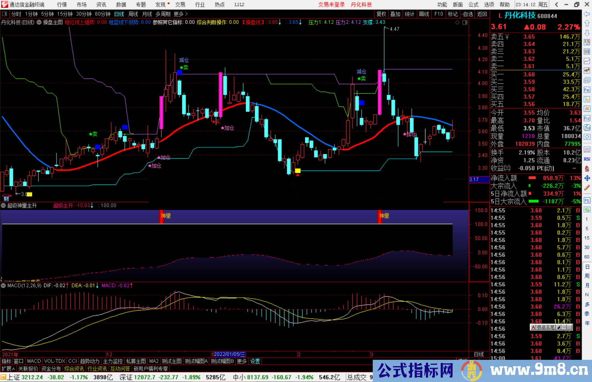Viewport: 592px width, 382px height.
Task: Toggle the 操盘主图 indicator circle button
Action: pos(39,22)
